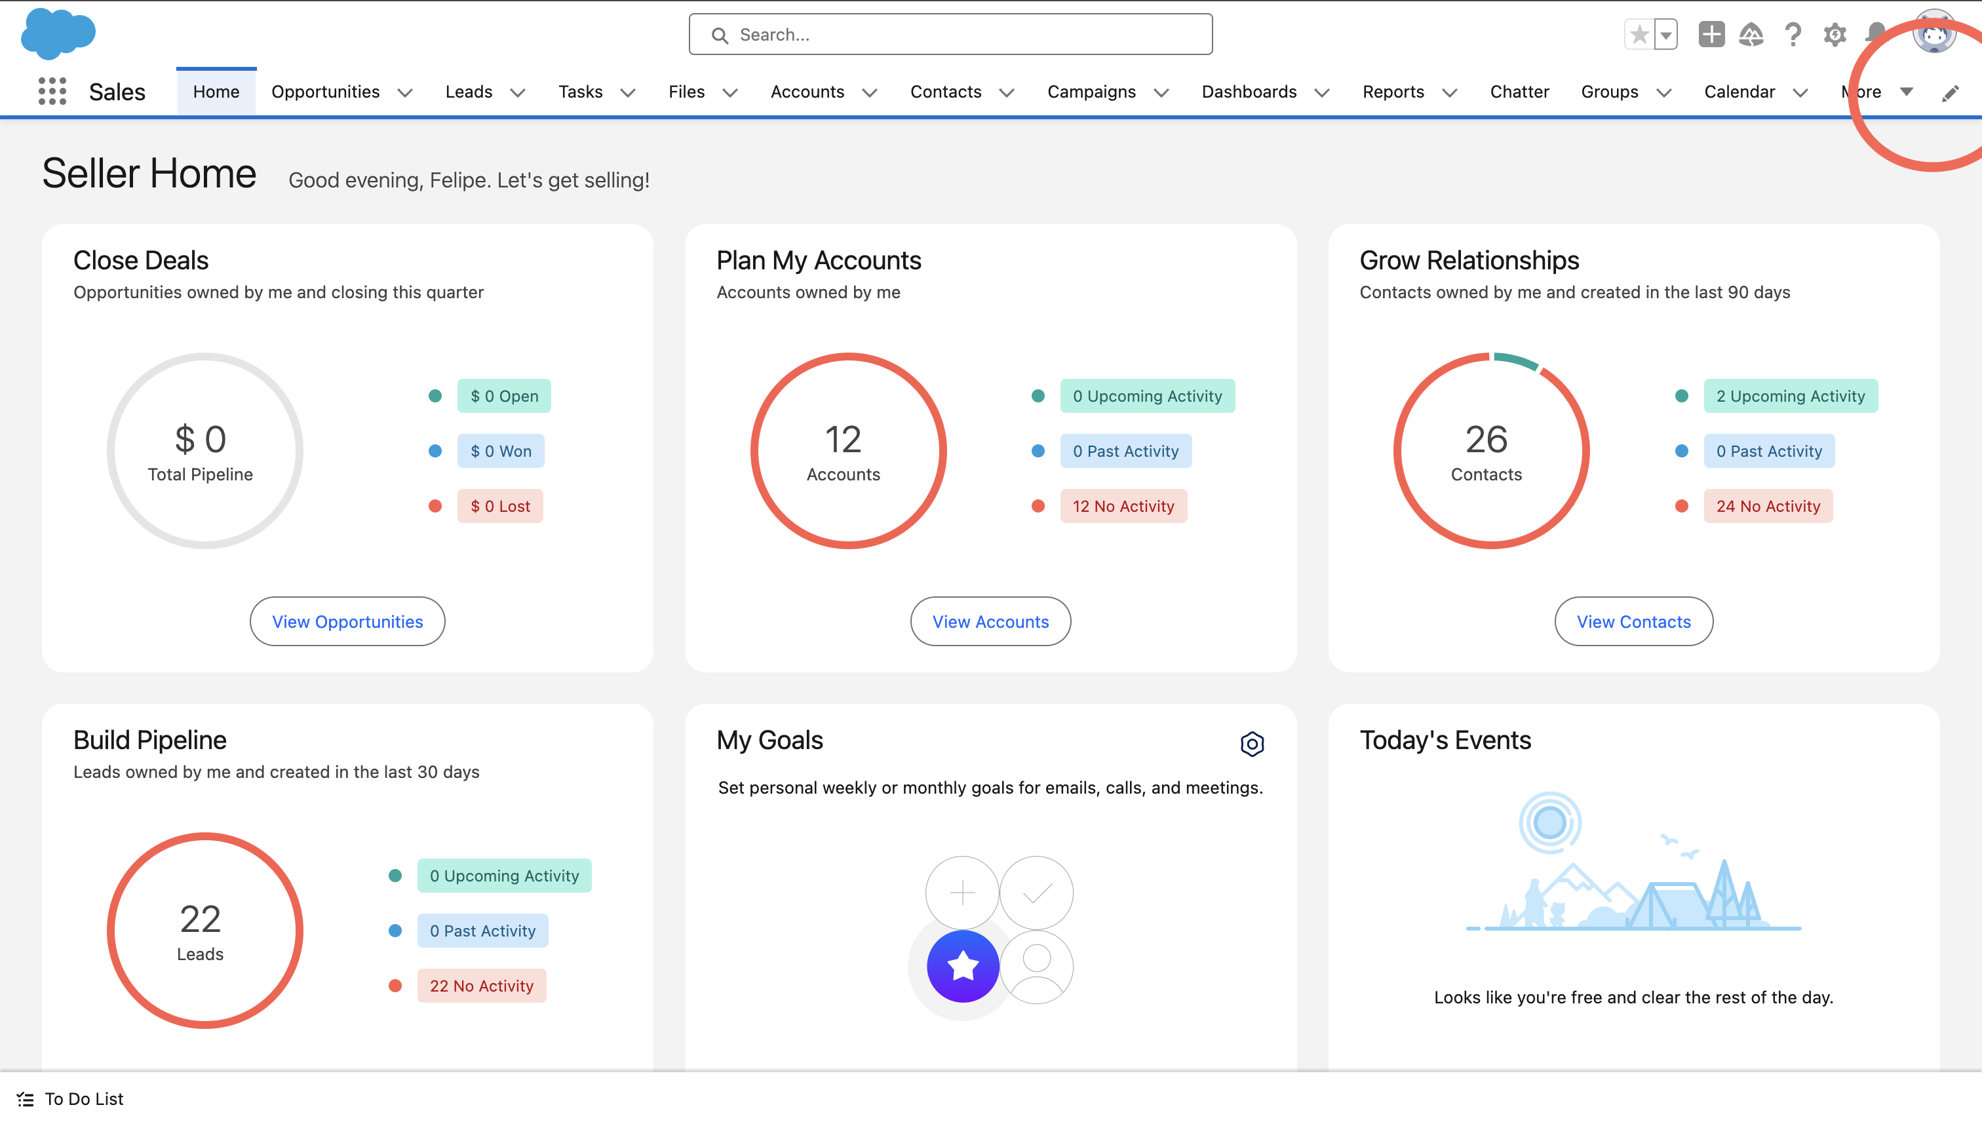
Task: Expand the Accounts tab chevron
Action: (x=870, y=92)
